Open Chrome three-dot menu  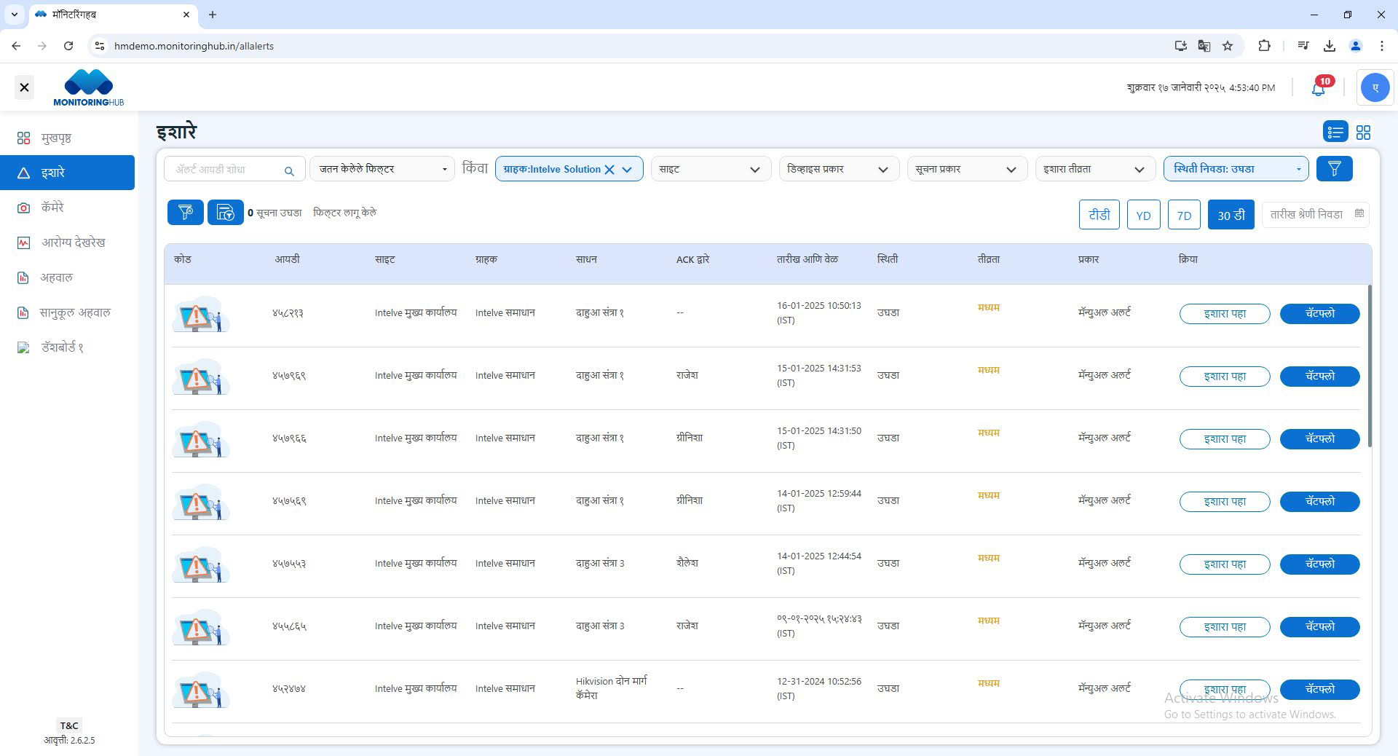pyautogui.click(x=1381, y=46)
